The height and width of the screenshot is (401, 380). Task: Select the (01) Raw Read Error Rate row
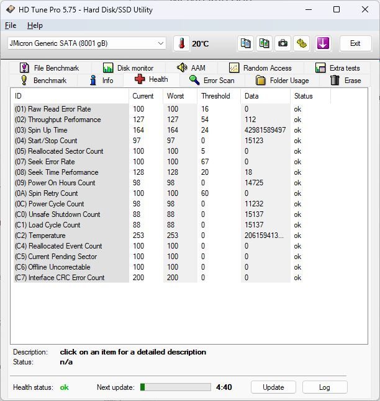point(171,109)
